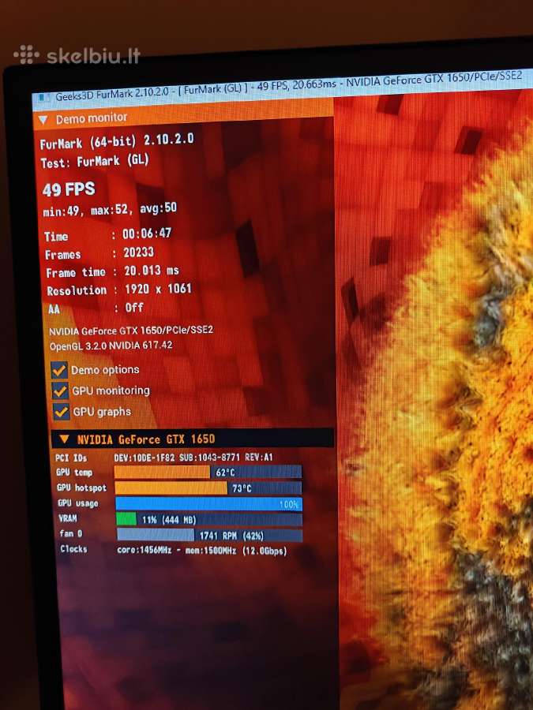Click the GPU temp 62°C bar

coord(208,472)
